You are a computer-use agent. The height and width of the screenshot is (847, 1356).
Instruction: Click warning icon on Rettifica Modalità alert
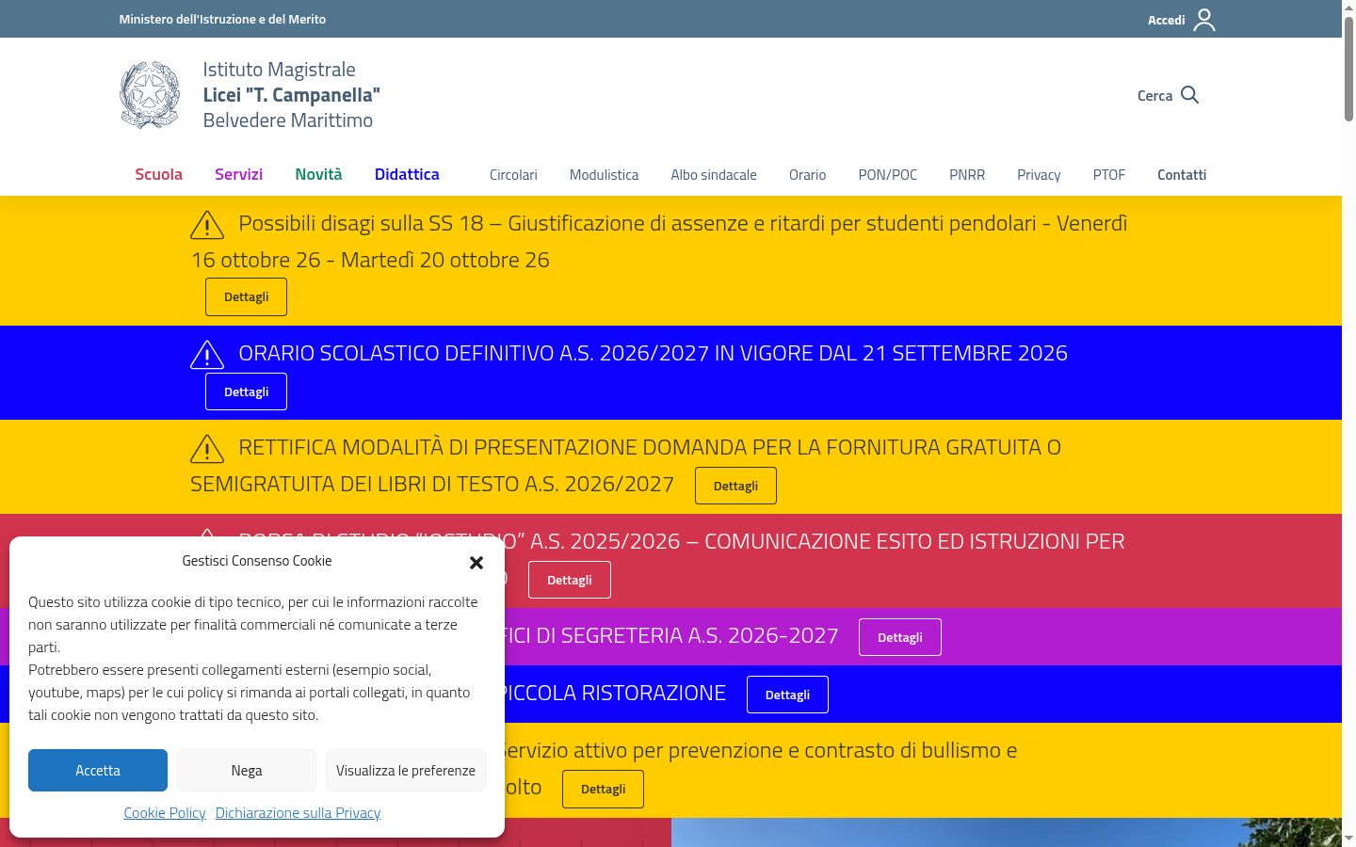(x=207, y=449)
